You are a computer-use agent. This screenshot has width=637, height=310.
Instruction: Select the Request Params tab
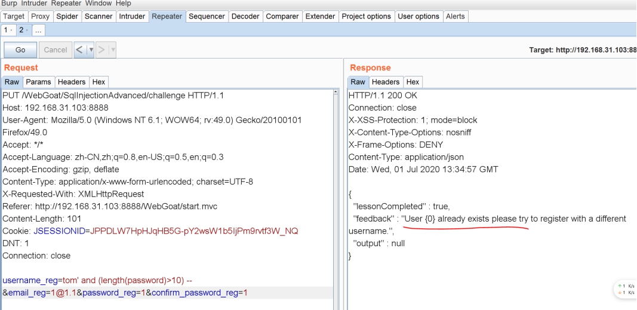39,82
